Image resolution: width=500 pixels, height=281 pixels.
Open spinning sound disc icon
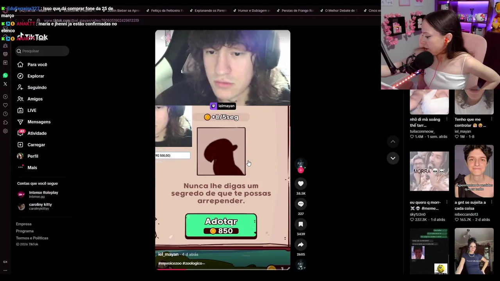pyautogui.click(x=301, y=265)
